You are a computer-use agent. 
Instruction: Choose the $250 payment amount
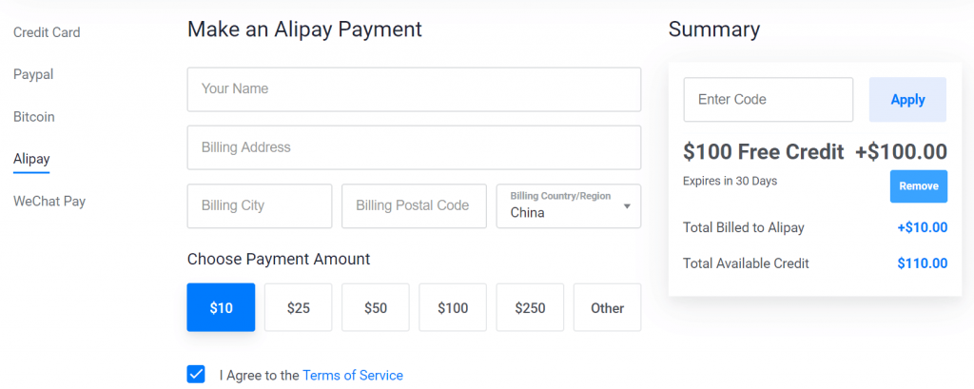530,307
